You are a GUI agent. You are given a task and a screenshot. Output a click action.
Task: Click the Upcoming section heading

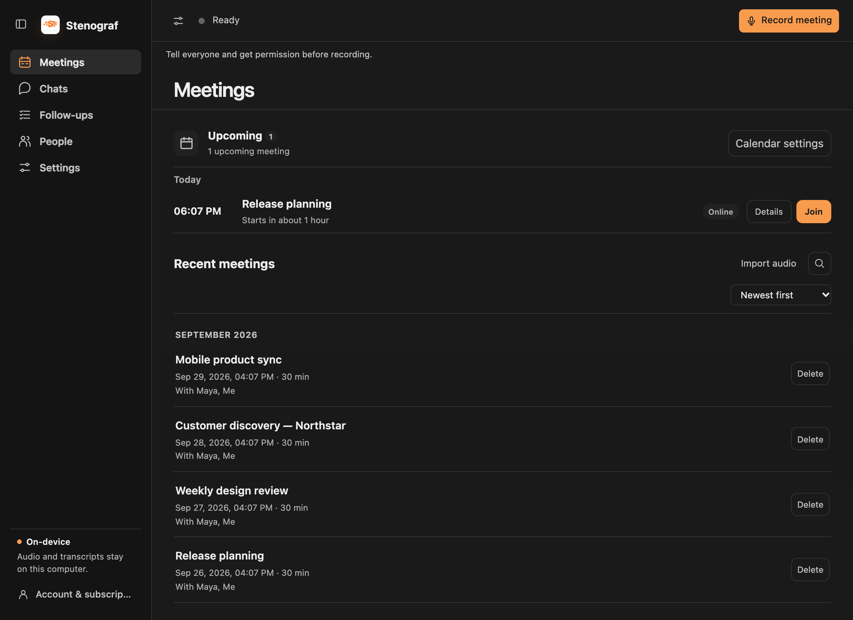point(235,136)
